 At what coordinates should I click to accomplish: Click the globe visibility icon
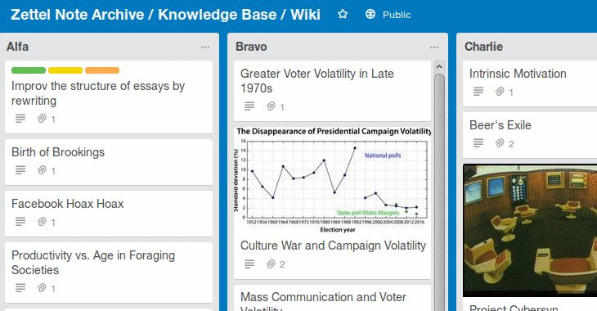point(370,15)
